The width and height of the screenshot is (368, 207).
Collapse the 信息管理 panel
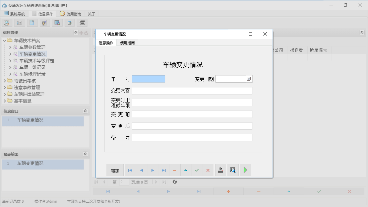pyautogui.click(x=76, y=32)
